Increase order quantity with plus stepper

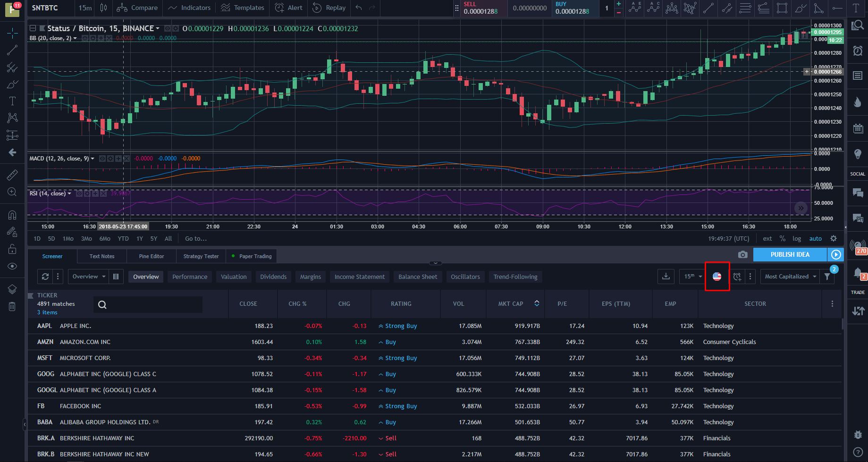[618, 4]
